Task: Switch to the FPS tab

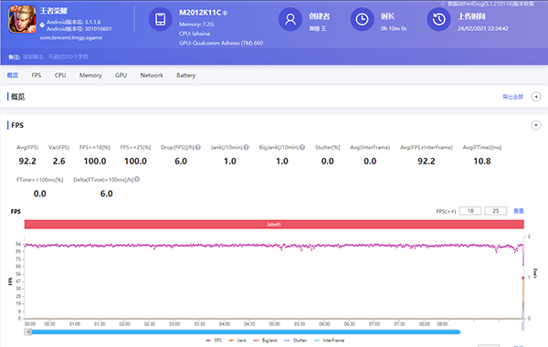Action: click(x=37, y=75)
